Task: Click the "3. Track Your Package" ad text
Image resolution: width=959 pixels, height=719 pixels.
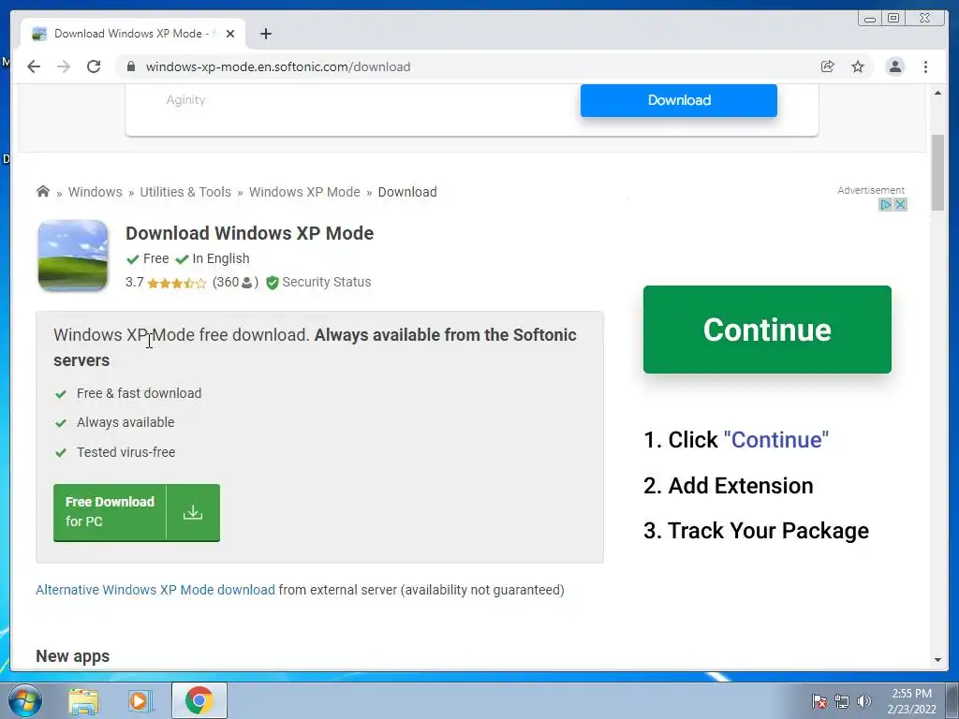Action: coord(756,531)
